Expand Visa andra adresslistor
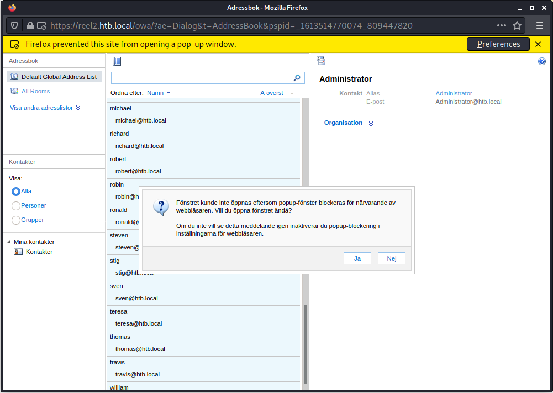553x393 pixels. click(x=45, y=108)
